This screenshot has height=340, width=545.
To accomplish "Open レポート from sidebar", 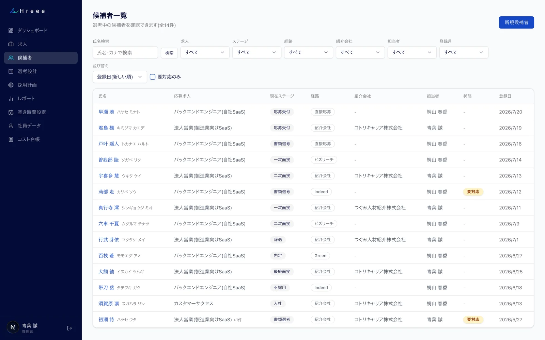I will [41, 99].
